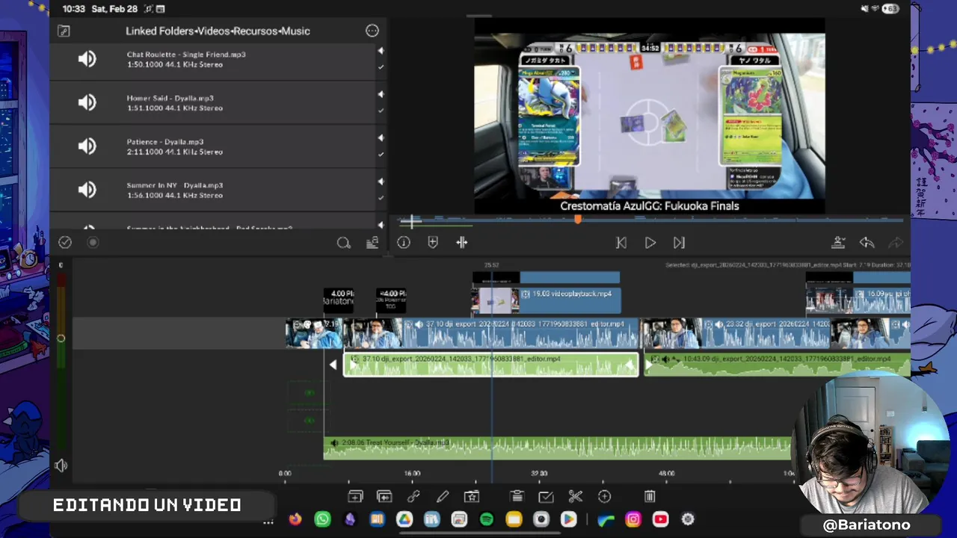Click the library checkmark select icon

coord(65,242)
